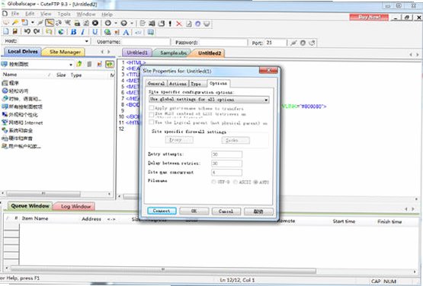The width and height of the screenshot is (423, 286).
Task: Click the left tab-scroll arrow beside Site Manager
Action: point(102,52)
